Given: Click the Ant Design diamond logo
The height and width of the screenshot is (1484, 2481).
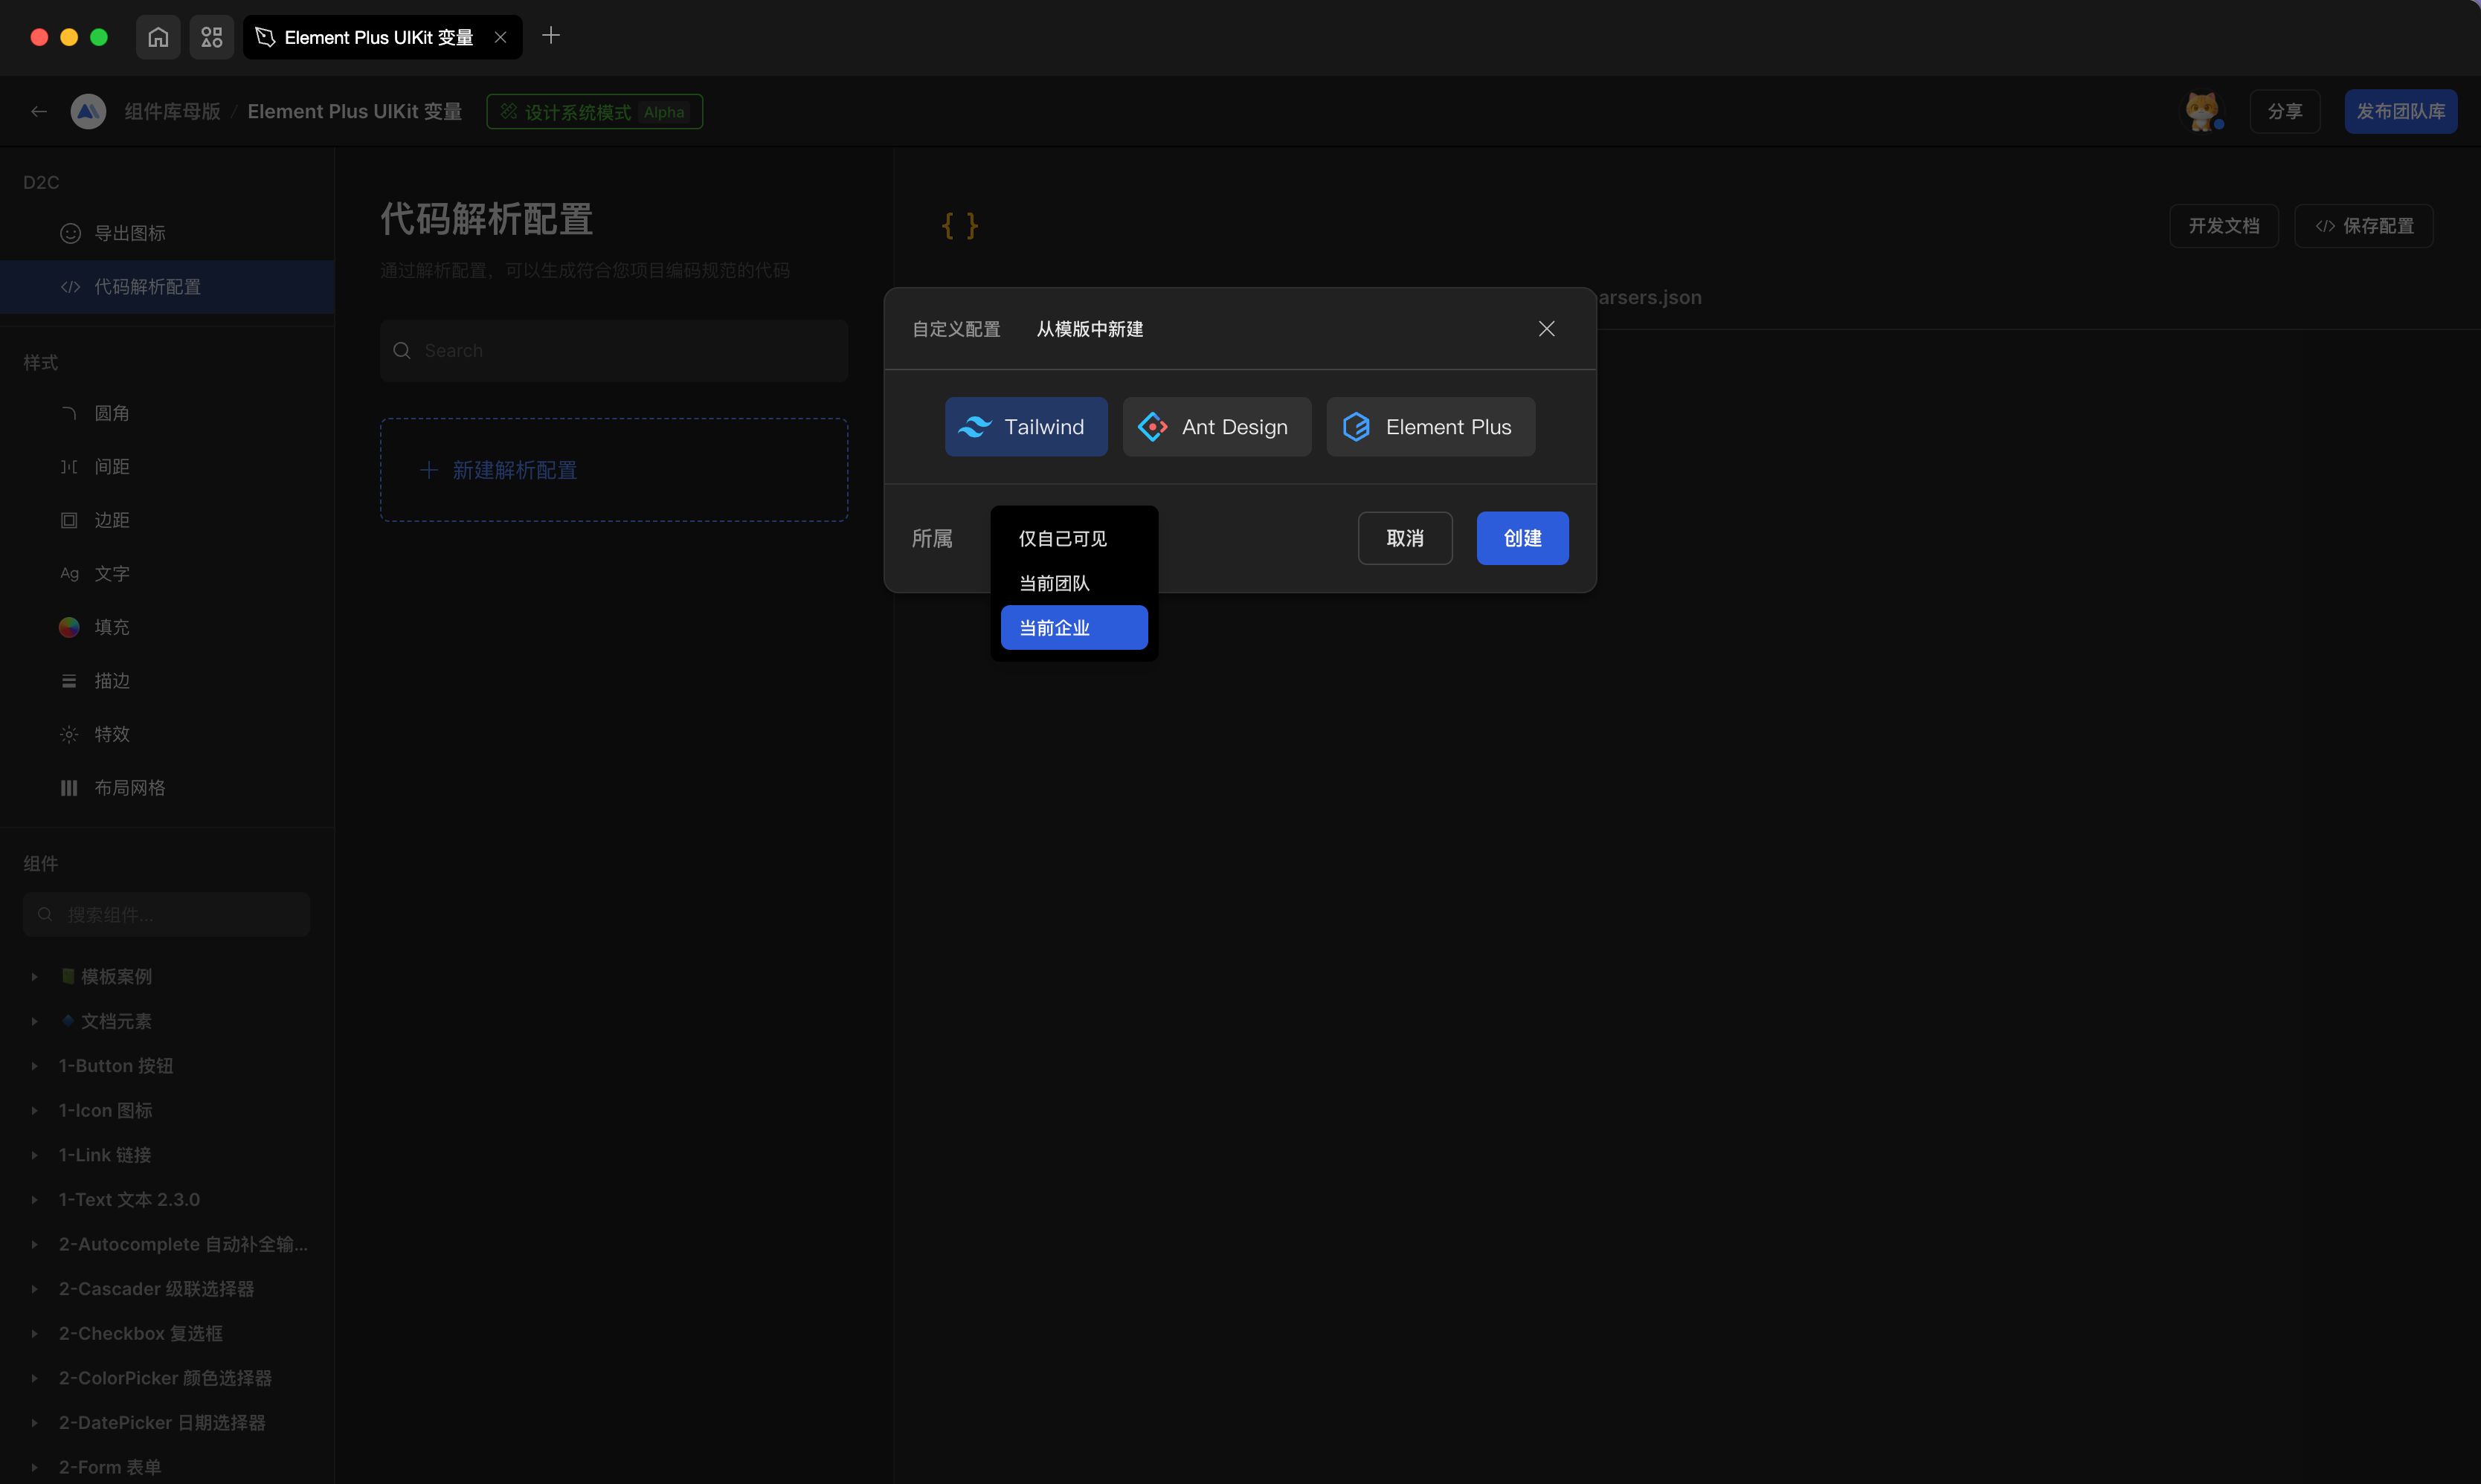Looking at the screenshot, I should (x=1153, y=427).
